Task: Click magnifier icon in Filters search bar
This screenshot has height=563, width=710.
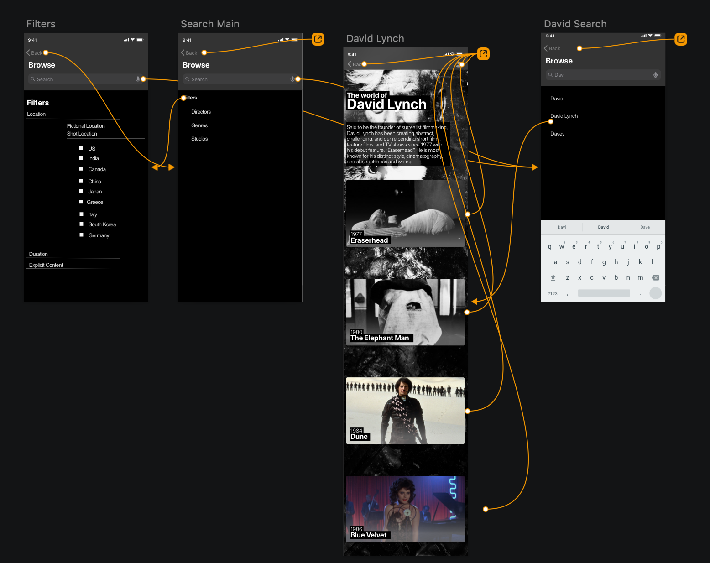Action: 33,79
